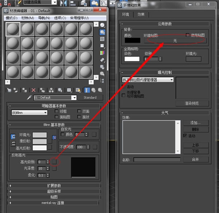The height and width of the screenshot is (213, 219).
Task: Click the Make Material Copy icon
Action: coord(42,90)
